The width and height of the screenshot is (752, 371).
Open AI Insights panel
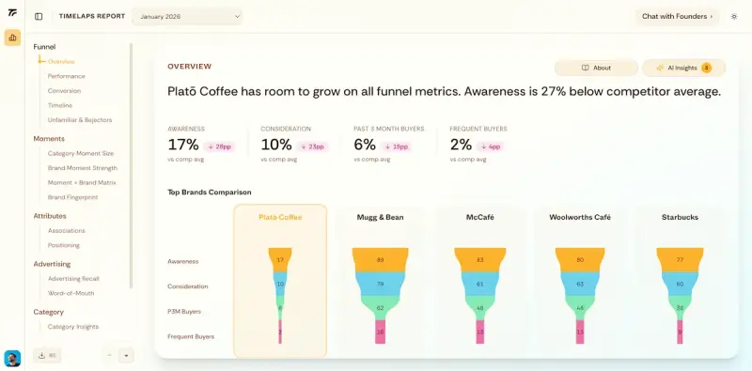tap(684, 68)
